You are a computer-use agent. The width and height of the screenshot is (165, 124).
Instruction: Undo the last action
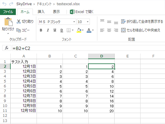pyautogui.click(x=4, y=4)
